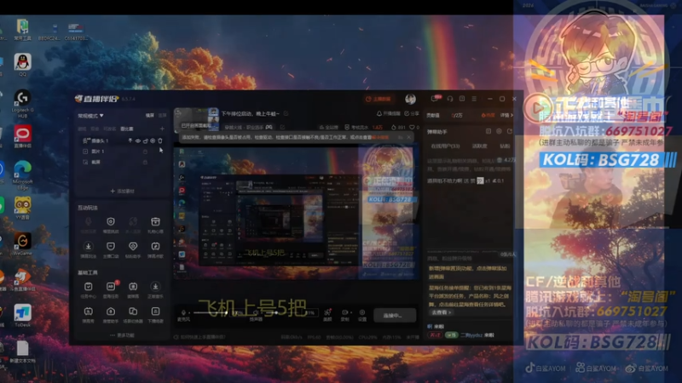Open 详情 details in 贡献值 panel
The height and width of the screenshot is (383, 682).
tap(506, 116)
